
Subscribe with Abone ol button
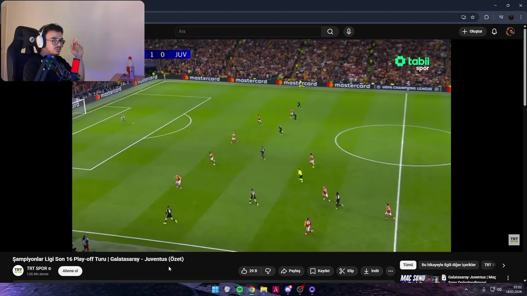click(70, 271)
